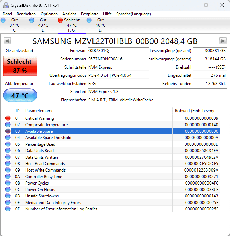230x236 pixels.
Task: Select the Available Spare Threshold row
Action: pos(112,137)
